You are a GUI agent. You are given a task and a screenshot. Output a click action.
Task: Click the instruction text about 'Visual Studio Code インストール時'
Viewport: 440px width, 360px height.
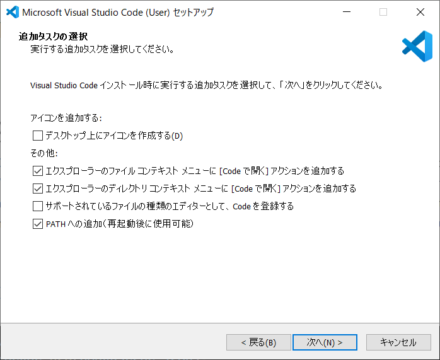click(207, 85)
